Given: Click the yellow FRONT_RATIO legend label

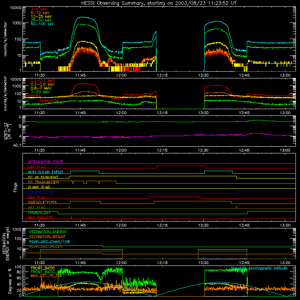Looking at the screenshot, I should click(x=43, y=268).
